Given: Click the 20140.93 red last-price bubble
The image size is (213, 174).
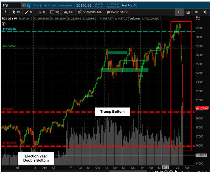Looking at the screenshot, I should coord(202,107).
